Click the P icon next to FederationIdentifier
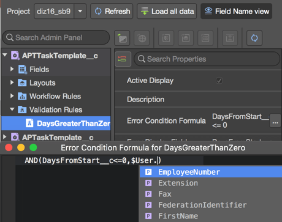282x222 pixels. tap(148, 205)
